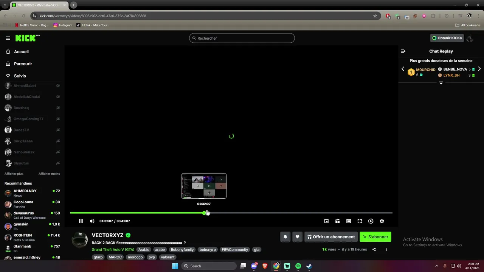This screenshot has width=484, height=272.
Task: Open Grand Theft Auto V category
Action: 113,250
